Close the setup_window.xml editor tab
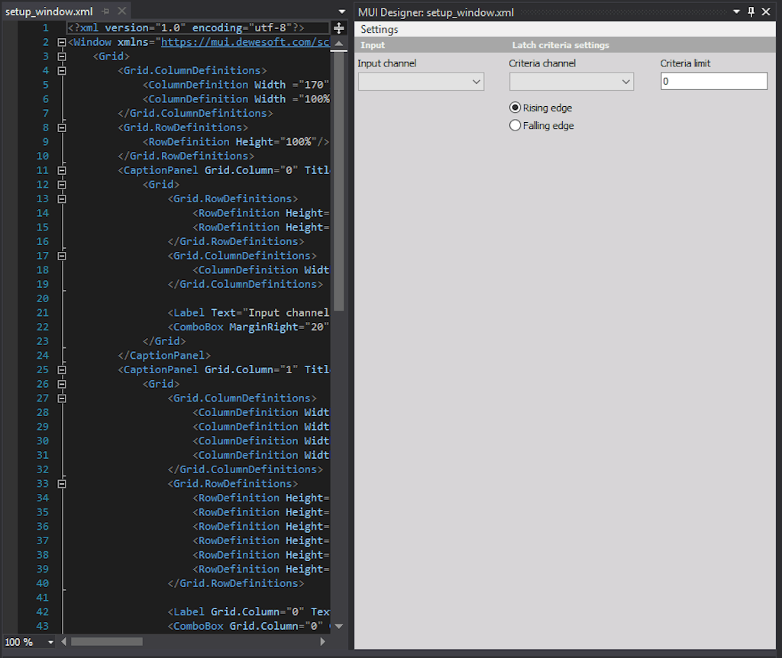Viewport: 782px width, 658px height. (x=121, y=11)
